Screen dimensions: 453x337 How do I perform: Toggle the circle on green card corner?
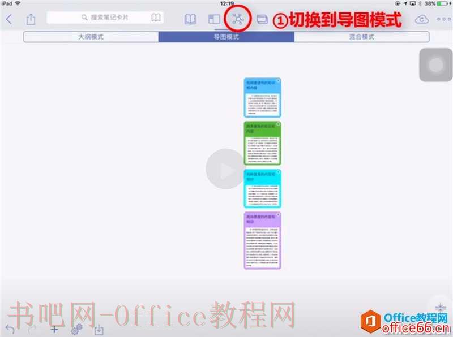click(x=278, y=124)
